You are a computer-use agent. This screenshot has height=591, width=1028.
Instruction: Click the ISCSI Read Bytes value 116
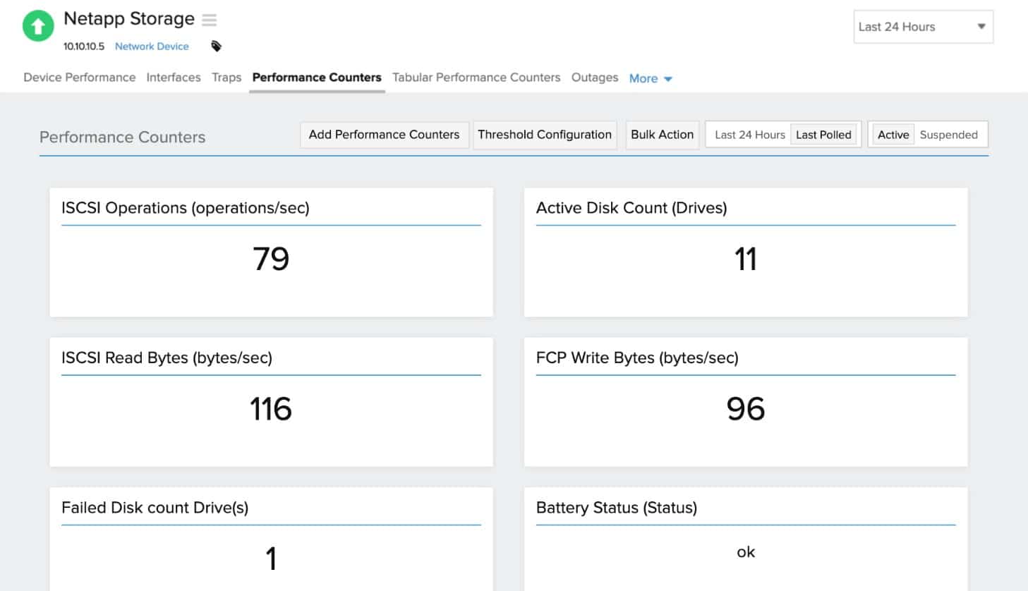click(271, 409)
